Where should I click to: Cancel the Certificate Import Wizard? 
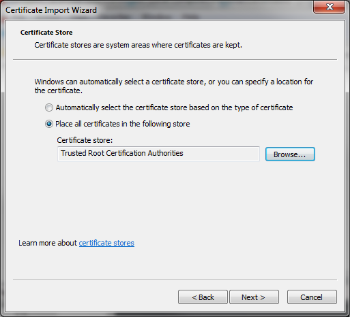tap(312, 297)
